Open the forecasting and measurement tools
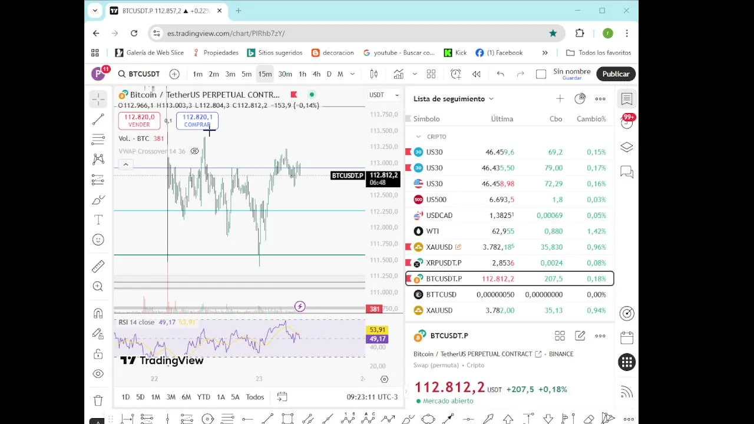This screenshot has width=754, height=424. [98, 180]
